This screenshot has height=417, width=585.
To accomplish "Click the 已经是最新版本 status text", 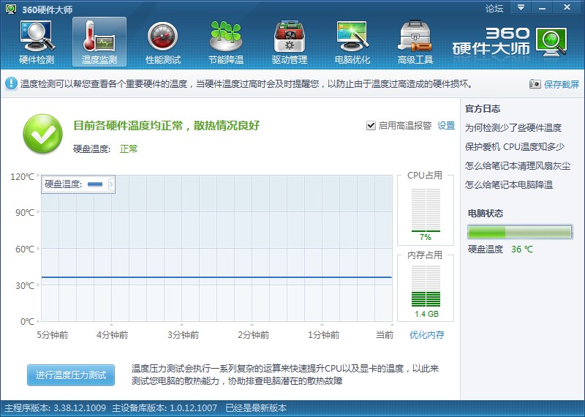I will point(256,407).
